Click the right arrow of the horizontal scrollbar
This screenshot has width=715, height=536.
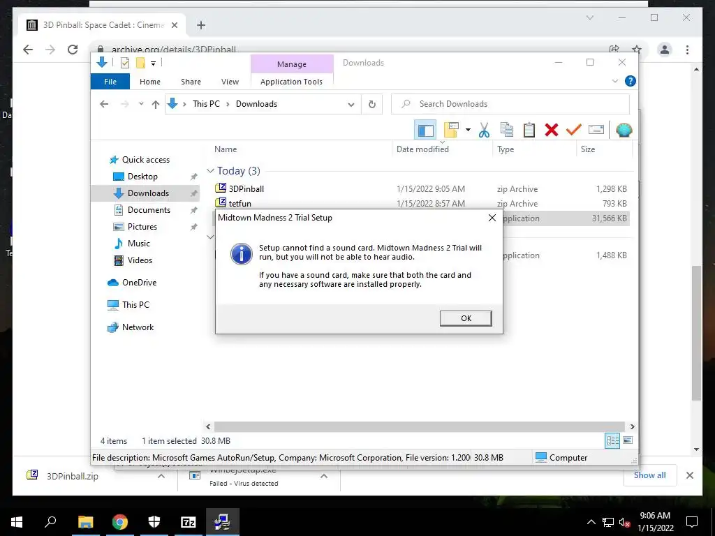pyautogui.click(x=632, y=426)
